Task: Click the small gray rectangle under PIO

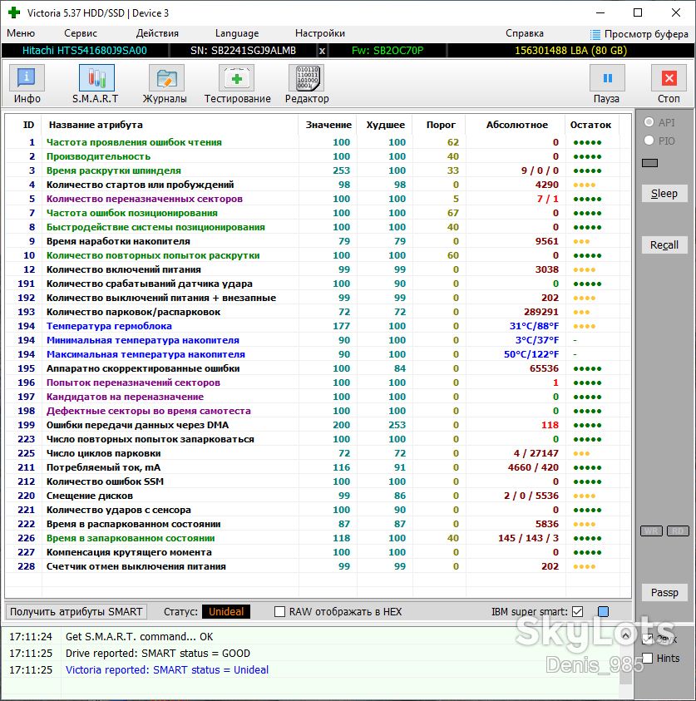Action: pos(649,163)
